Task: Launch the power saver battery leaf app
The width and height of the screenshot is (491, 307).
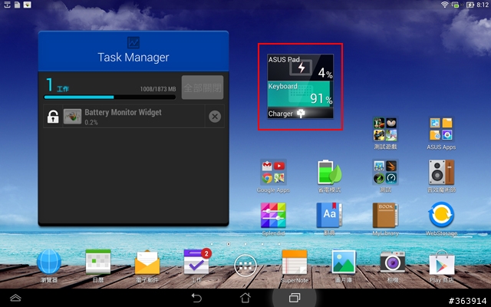Action: click(x=329, y=172)
